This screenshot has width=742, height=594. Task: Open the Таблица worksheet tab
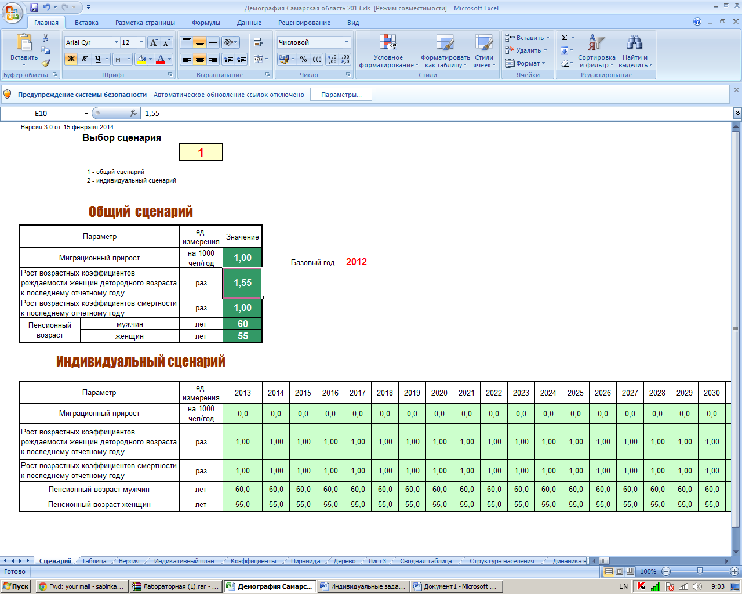pyautogui.click(x=94, y=561)
